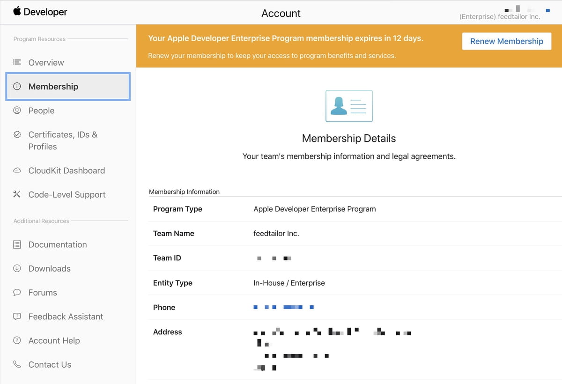Click the Team Name label
Screen dimensions: 562x384
(174, 233)
